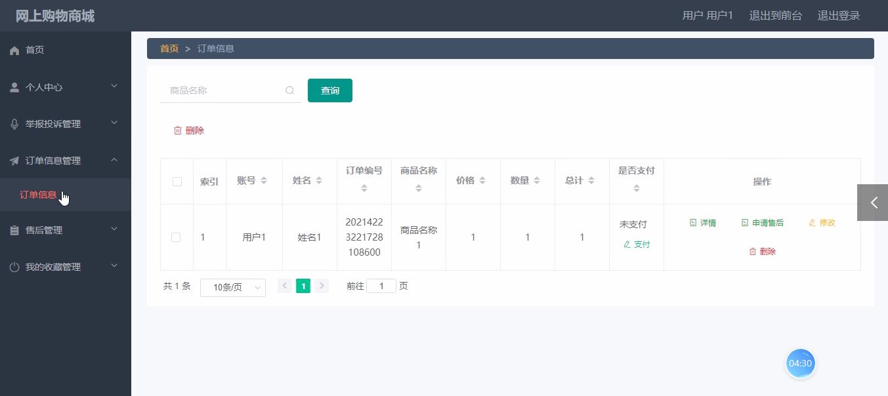Click 申请售后 in the operations column
Screen dimensions: 888x396
tap(762, 223)
